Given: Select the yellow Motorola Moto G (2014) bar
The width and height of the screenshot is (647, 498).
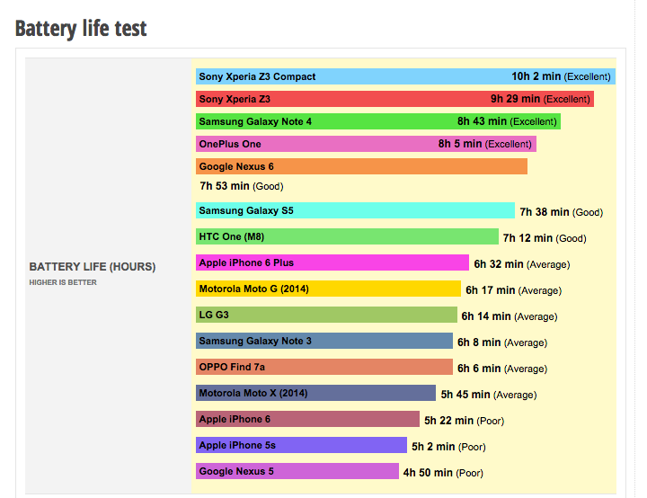Looking at the screenshot, I should coord(328,289).
